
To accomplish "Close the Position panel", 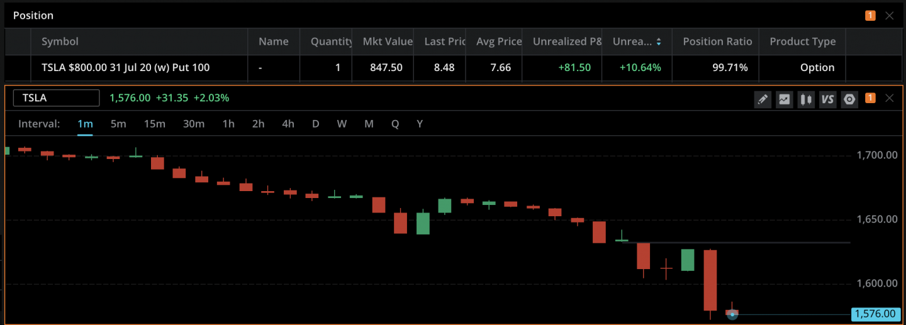I will 890,16.
